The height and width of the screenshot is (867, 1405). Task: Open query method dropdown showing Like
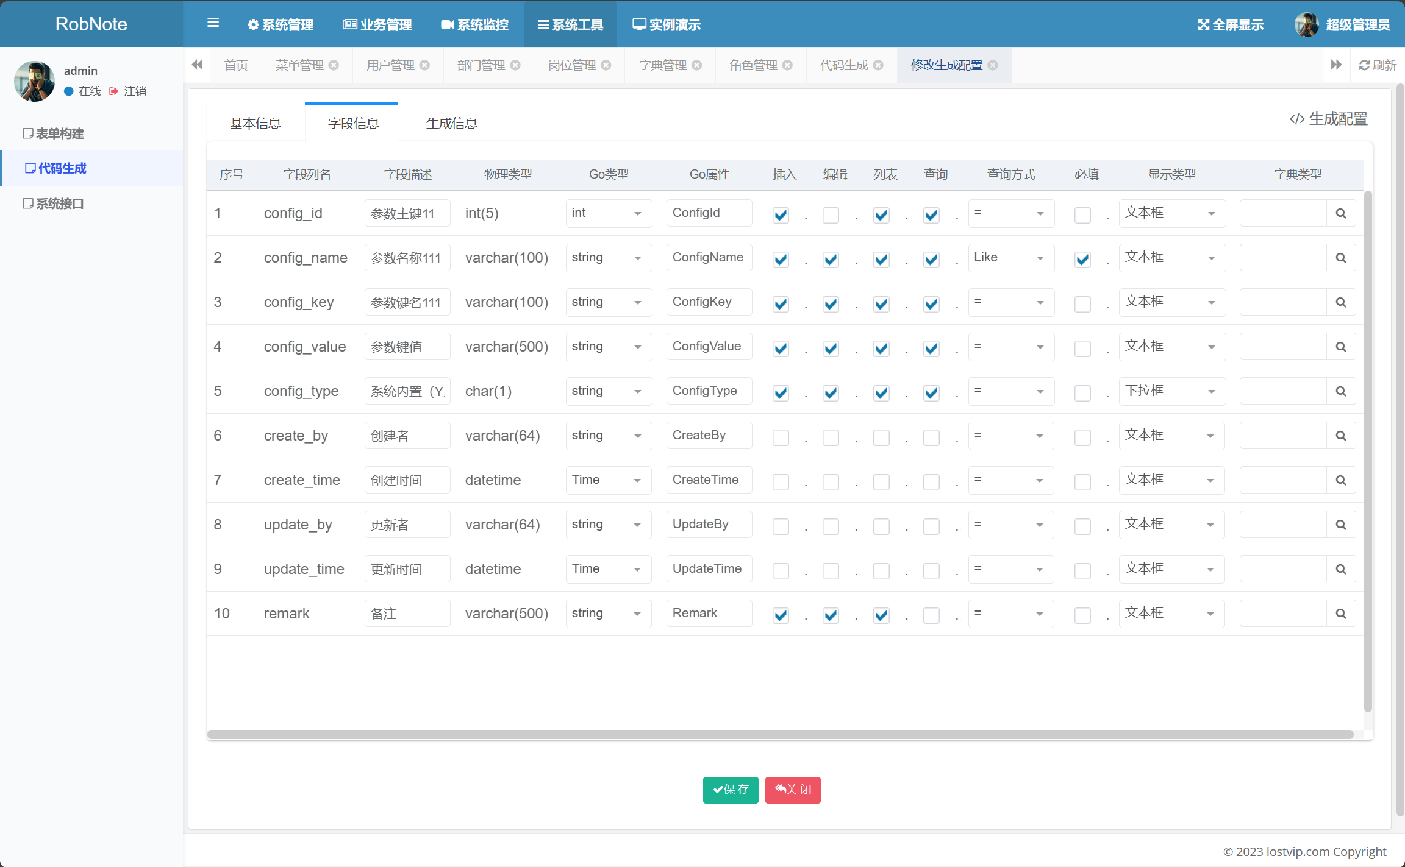[1010, 258]
